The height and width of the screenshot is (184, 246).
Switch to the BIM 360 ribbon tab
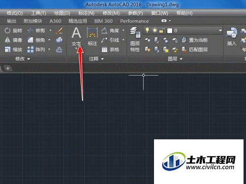click(103, 21)
